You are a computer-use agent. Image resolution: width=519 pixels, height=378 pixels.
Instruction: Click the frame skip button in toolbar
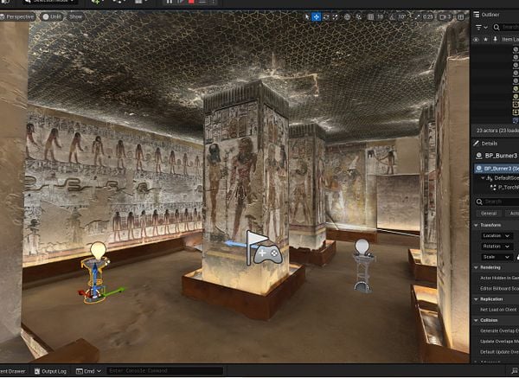click(x=181, y=2)
